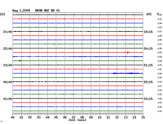
Task: Select DC value -189
Action: tap(159, 57)
